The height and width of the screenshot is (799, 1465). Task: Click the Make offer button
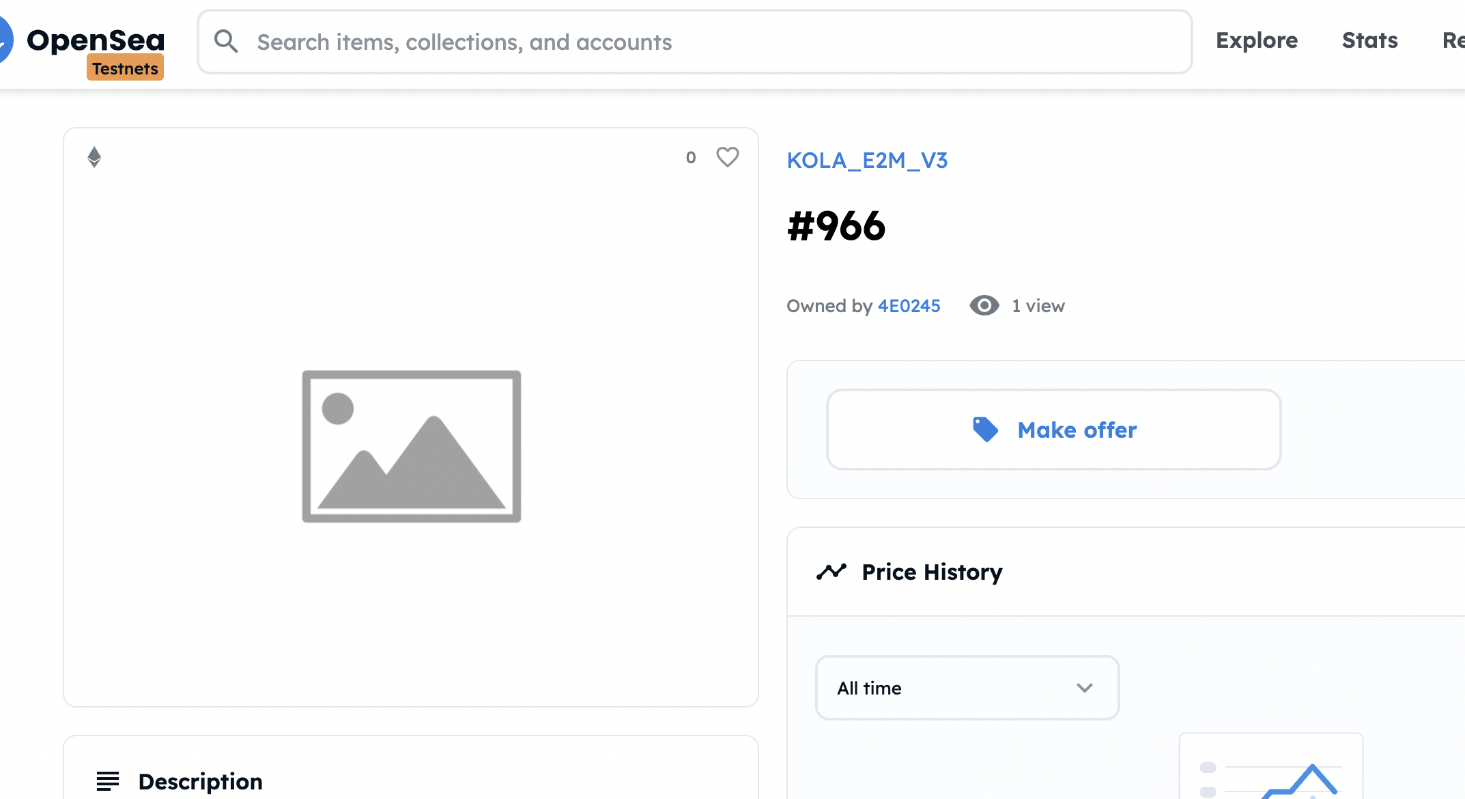coord(1053,430)
